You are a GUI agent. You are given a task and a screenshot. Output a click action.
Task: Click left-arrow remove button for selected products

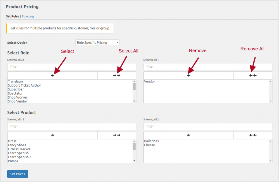point(188,135)
